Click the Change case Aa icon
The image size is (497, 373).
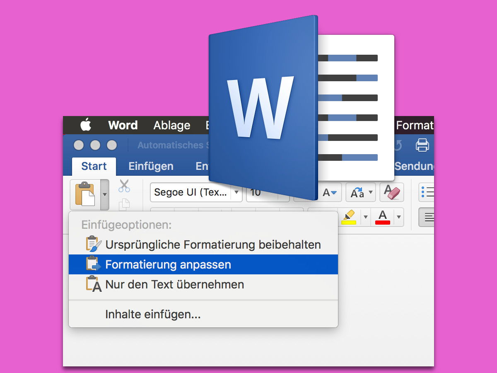pos(357,193)
